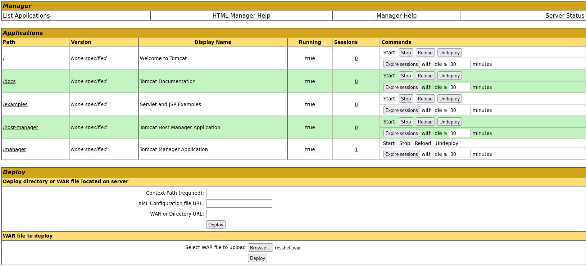This screenshot has height=266, width=586.
Task: Click Tomcat Documentation display name
Action: click(x=168, y=81)
